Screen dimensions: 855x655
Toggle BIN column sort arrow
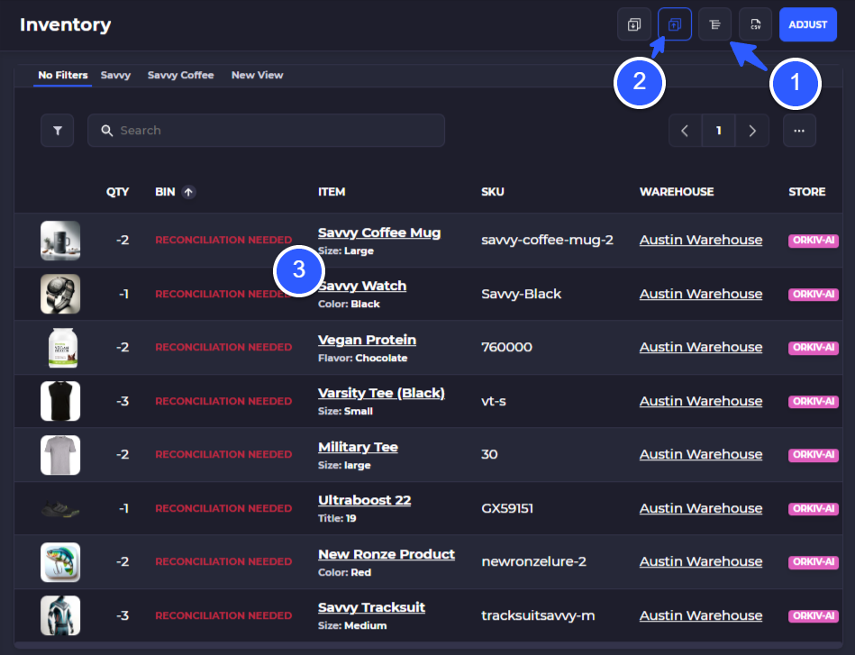188,192
